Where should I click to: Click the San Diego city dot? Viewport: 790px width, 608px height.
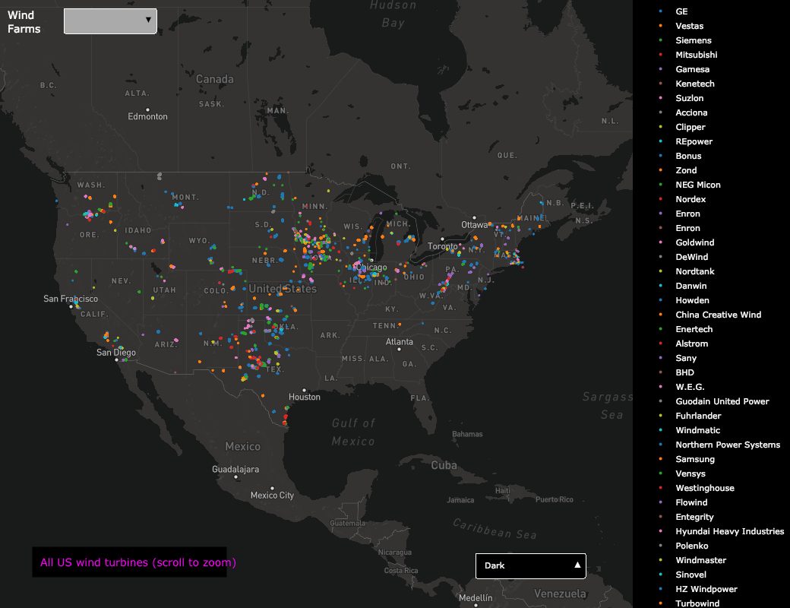click(x=116, y=359)
